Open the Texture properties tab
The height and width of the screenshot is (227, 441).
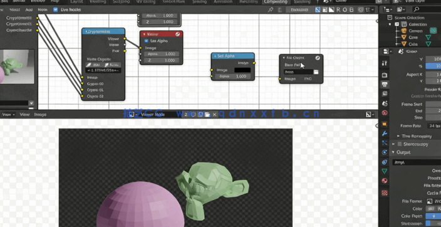pos(385,193)
